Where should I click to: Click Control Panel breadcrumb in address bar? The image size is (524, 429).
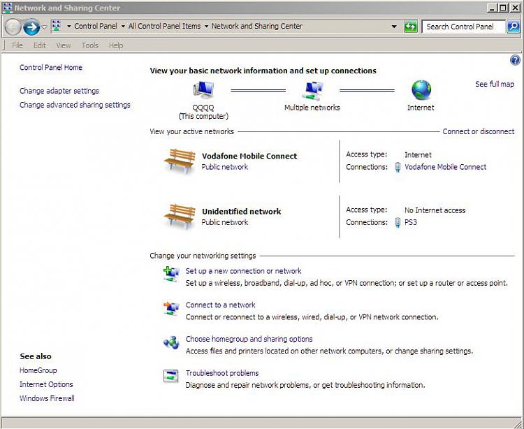[96, 26]
